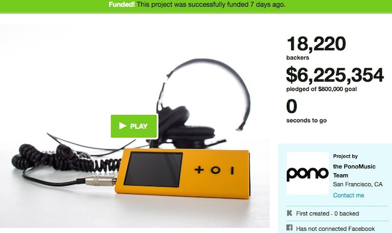Screen dimensions: 392x233
Task: Click the vertical bar symbol on player
Action: pos(232,170)
